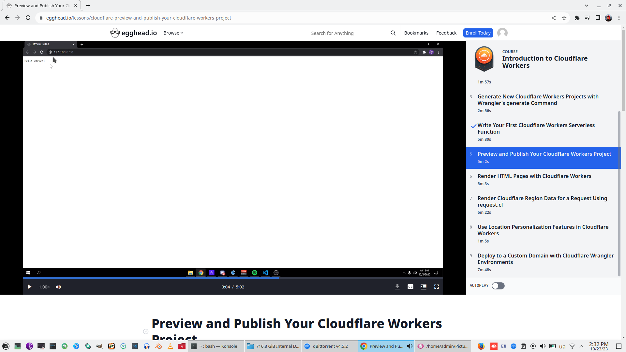Viewport: 626px width, 352px height.
Task: Click the Enroll Today button
Action: point(478,33)
